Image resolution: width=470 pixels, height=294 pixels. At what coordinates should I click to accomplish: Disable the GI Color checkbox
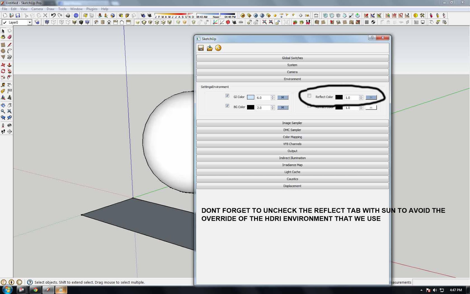(227, 96)
